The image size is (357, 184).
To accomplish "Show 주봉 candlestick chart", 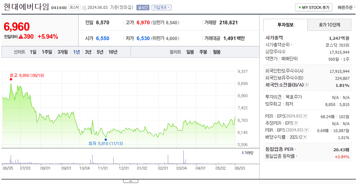I will [203, 52].
